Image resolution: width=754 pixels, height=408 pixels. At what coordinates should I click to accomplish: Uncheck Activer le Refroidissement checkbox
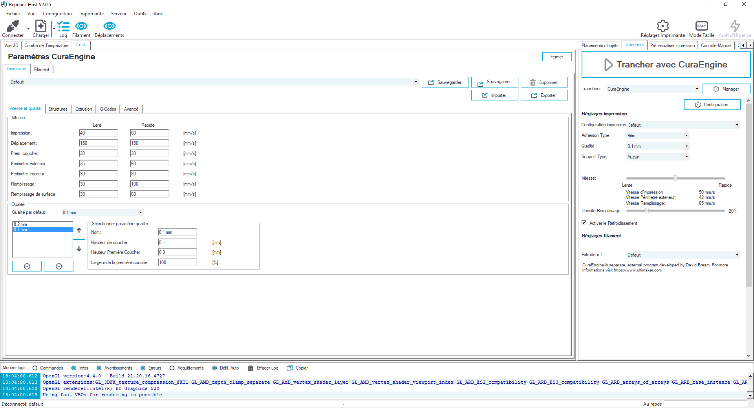[x=584, y=223]
